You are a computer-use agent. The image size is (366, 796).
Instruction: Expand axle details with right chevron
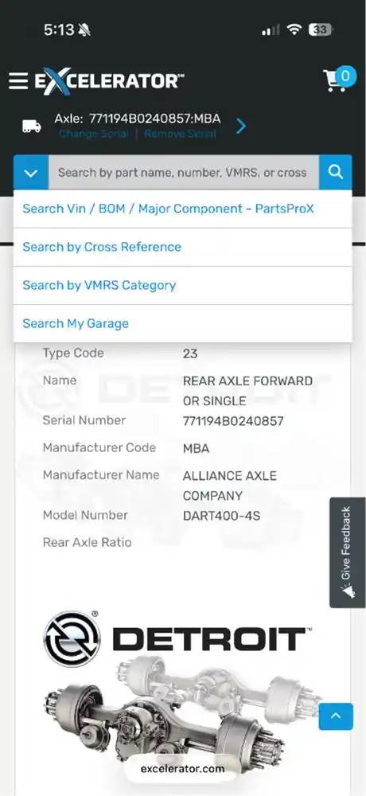point(241,126)
